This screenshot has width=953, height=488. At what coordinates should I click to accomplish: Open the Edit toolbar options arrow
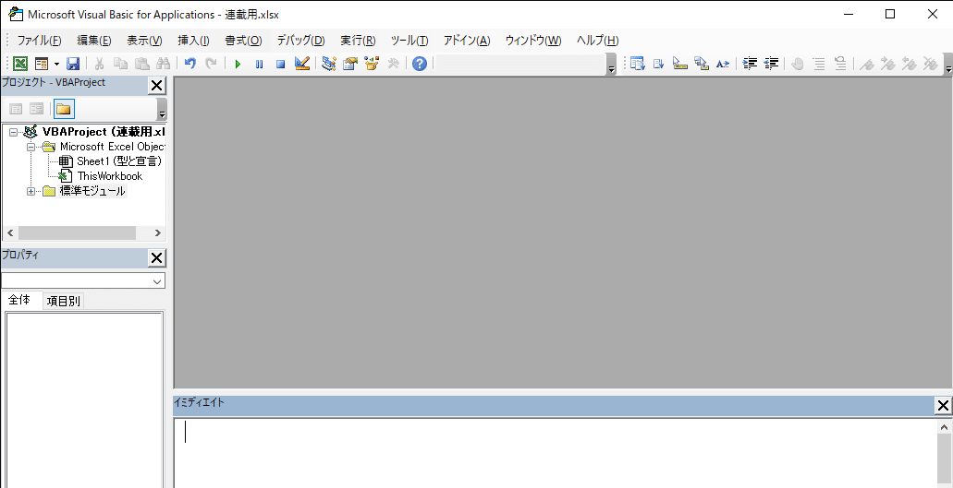[x=948, y=66]
